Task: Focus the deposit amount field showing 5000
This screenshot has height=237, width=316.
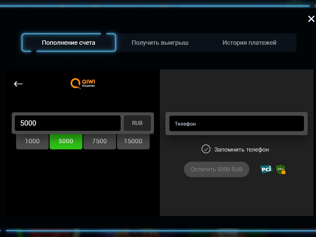Action: (x=68, y=123)
